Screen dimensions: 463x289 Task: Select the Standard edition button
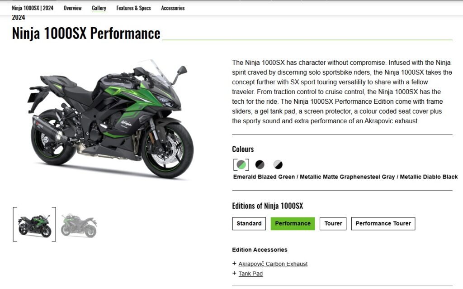(249, 224)
